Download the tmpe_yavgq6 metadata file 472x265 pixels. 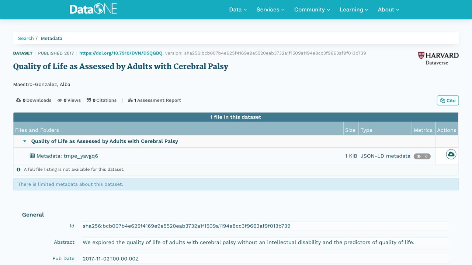(x=451, y=154)
